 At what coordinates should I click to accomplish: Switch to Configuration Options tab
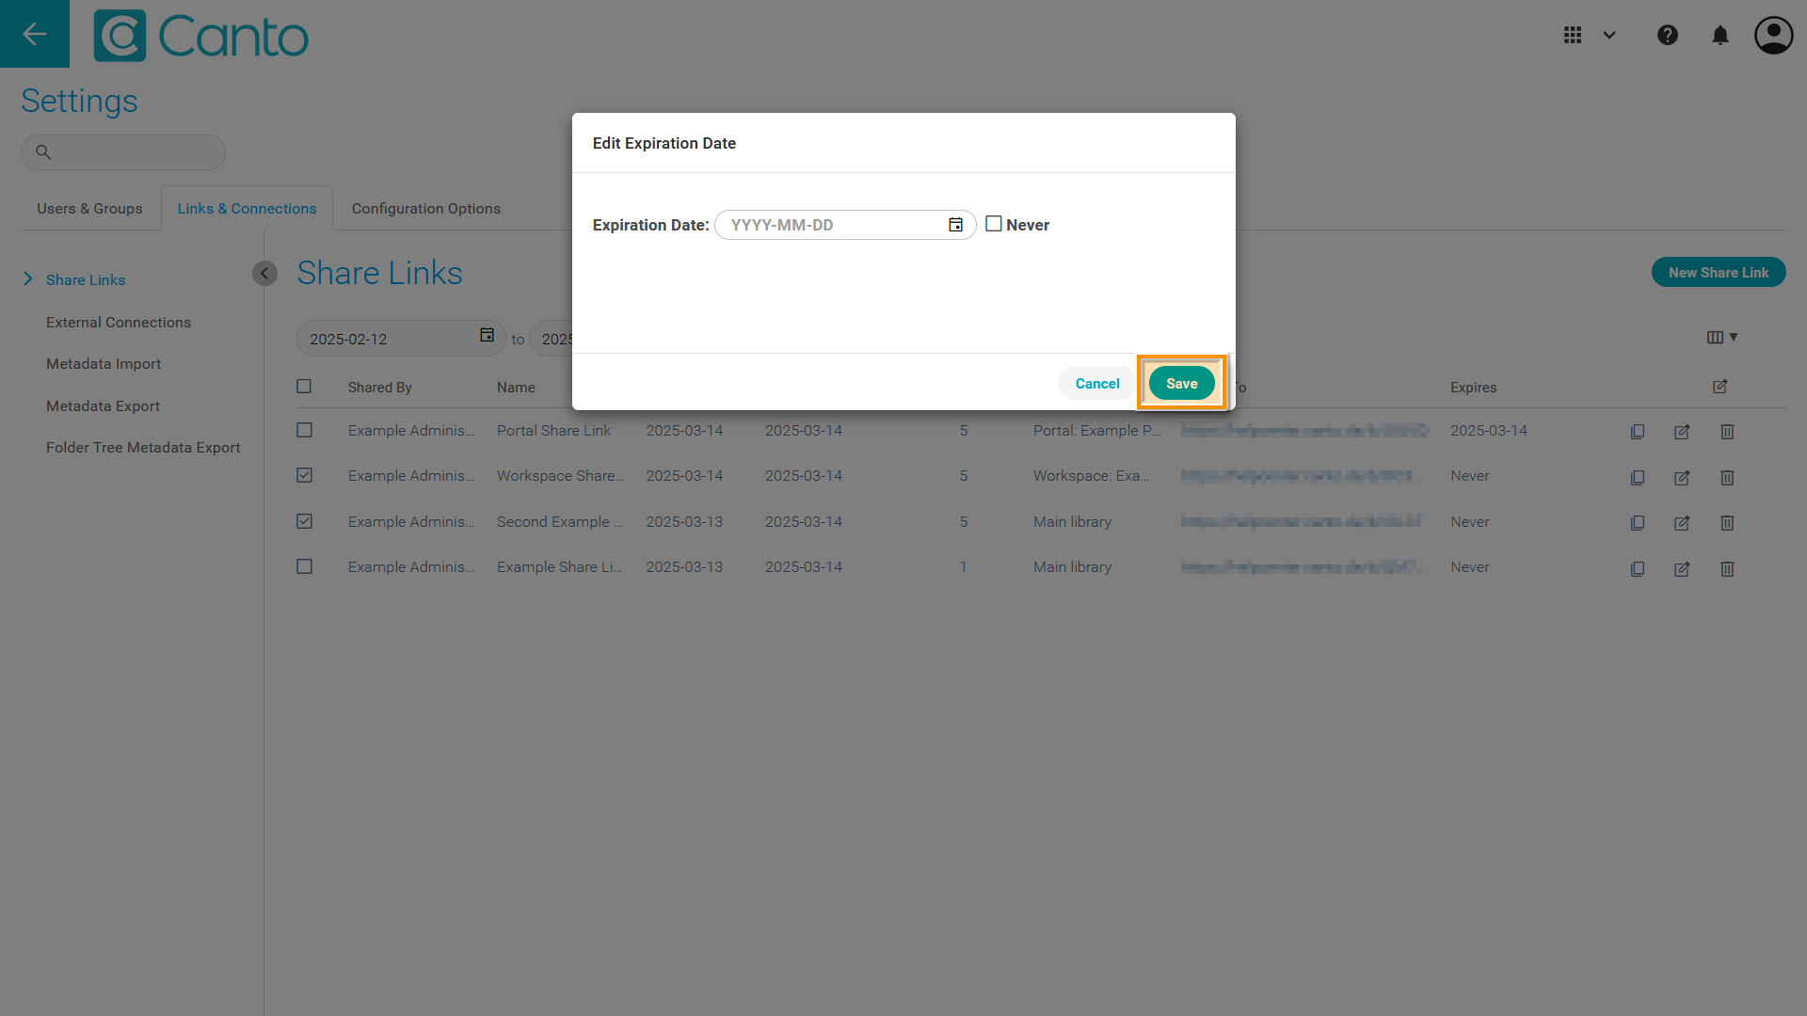425,209
